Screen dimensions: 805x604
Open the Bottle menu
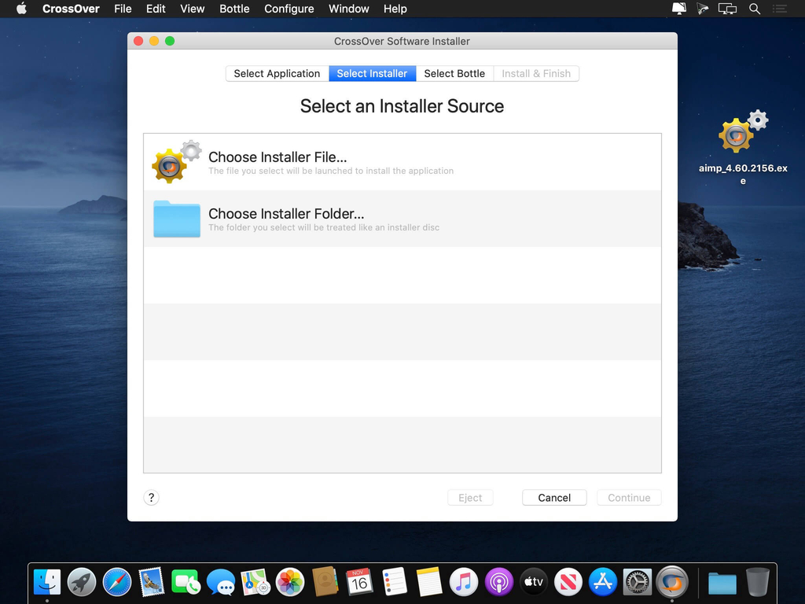pos(234,9)
